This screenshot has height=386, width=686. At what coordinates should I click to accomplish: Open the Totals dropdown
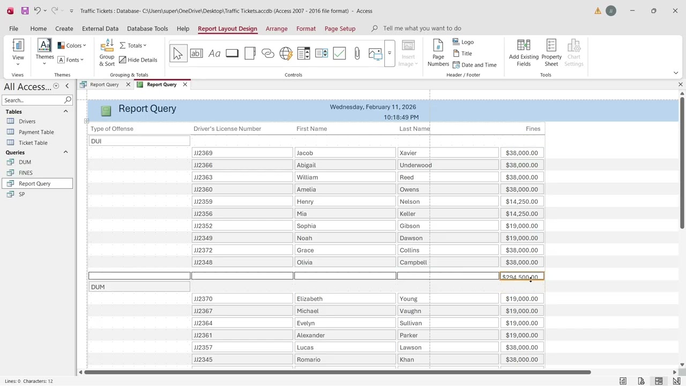coord(133,46)
